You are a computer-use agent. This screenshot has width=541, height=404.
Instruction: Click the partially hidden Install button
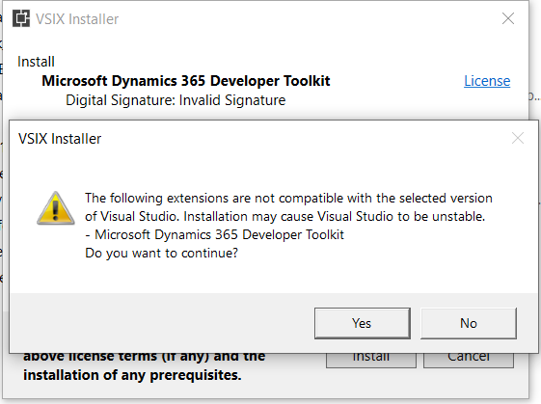pyautogui.click(x=371, y=361)
